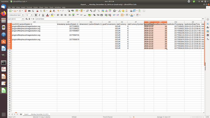210x118 pixels.
Task: Open print preview with the magnifier page icon
Action: (33, 11)
